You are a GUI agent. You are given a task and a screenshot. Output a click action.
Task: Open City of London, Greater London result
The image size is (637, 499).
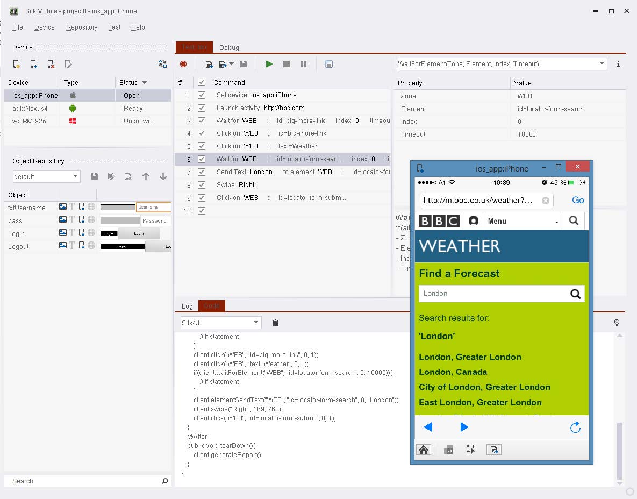tap(485, 387)
